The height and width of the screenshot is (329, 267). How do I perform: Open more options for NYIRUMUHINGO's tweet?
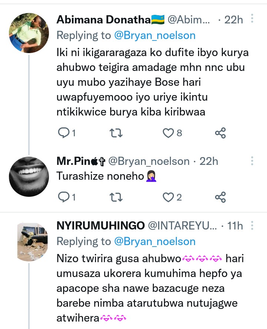[x=252, y=225]
